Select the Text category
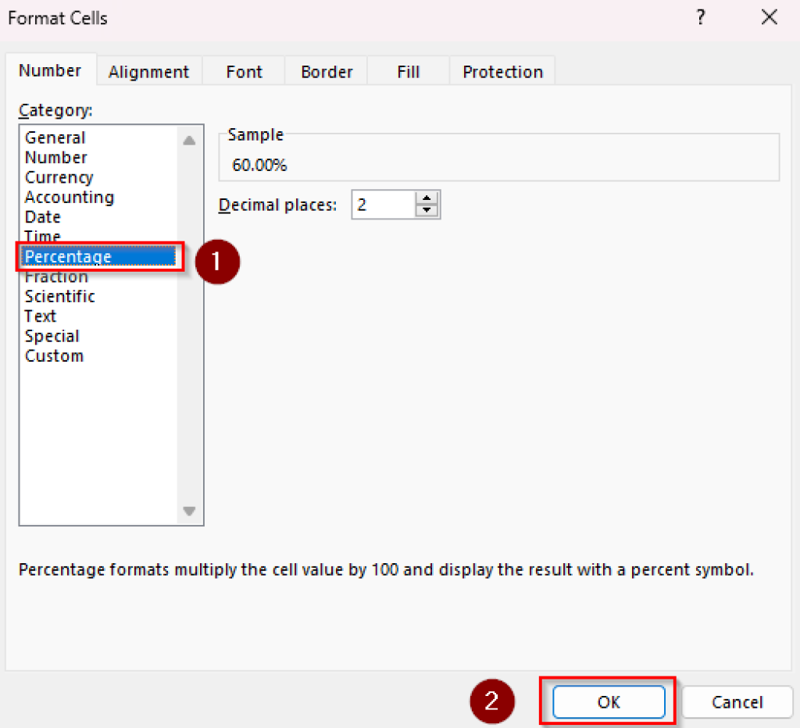Screen dimensions: 800x728 click(x=41, y=316)
